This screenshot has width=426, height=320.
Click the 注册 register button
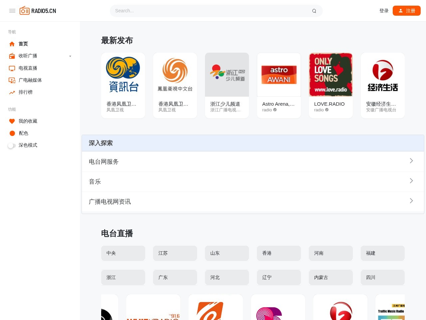[x=407, y=11]
